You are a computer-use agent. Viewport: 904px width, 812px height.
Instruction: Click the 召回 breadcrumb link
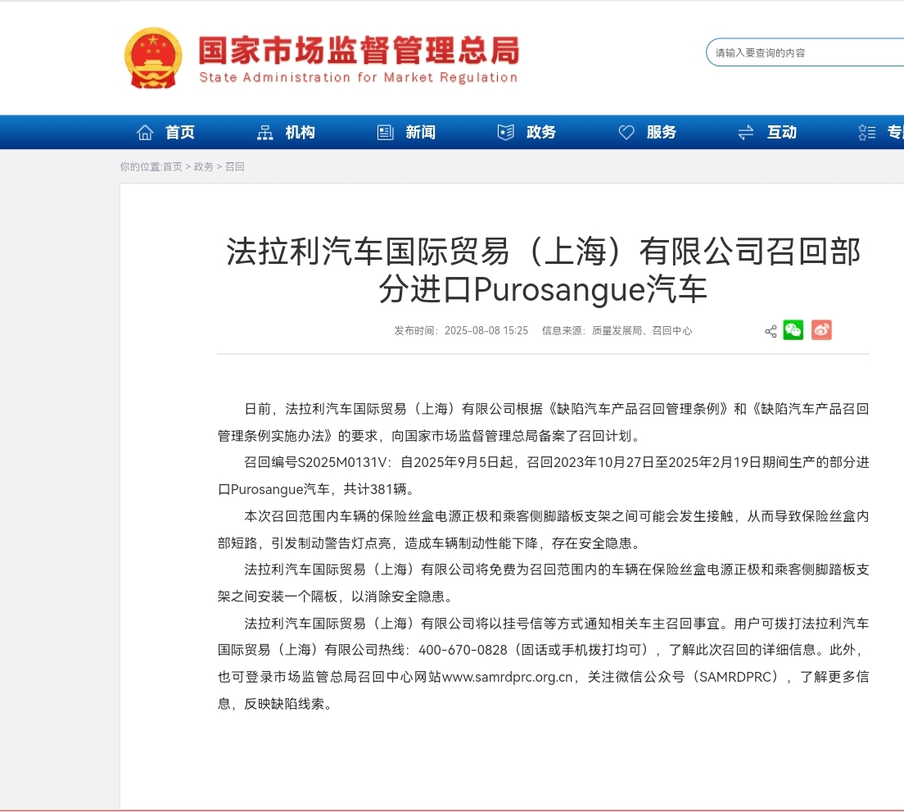click(x=235, y=166)
